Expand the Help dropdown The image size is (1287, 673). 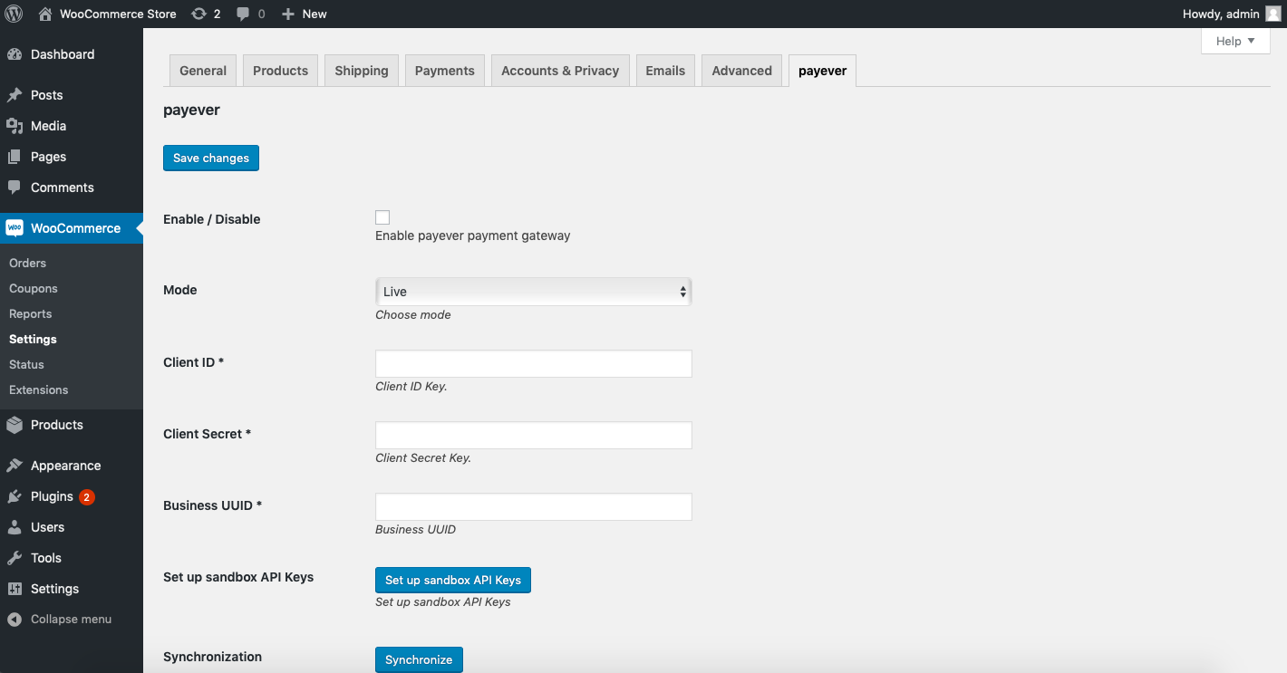[x=1235, y=41]
